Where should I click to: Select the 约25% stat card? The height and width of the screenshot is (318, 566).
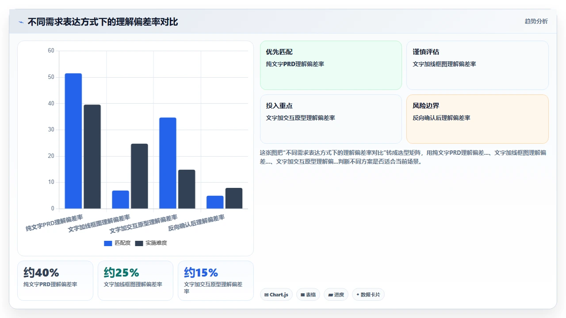pyautogui.click(x=135, y=281)
